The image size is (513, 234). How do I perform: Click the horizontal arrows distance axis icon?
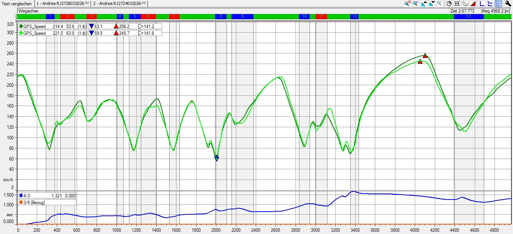pyautogui.click(x=457, y=3)
